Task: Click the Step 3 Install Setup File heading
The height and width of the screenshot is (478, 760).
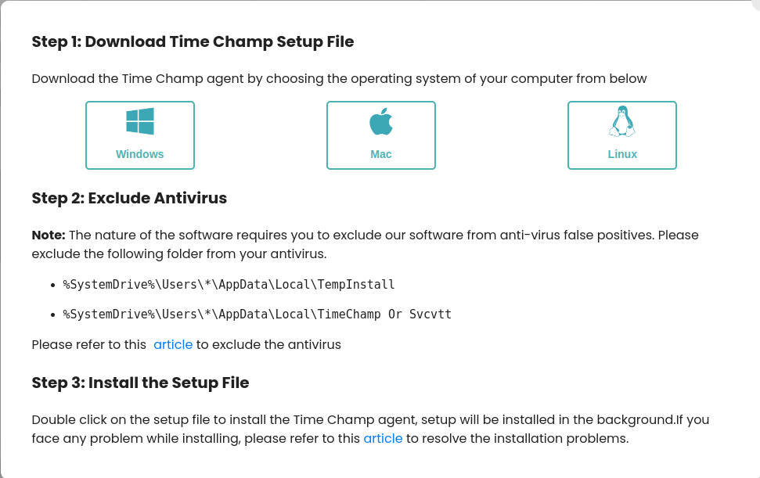Action: click(141, 383)
